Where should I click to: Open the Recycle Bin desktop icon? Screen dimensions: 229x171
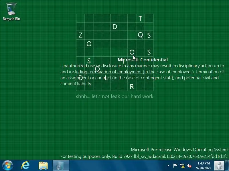click(11, 11)
